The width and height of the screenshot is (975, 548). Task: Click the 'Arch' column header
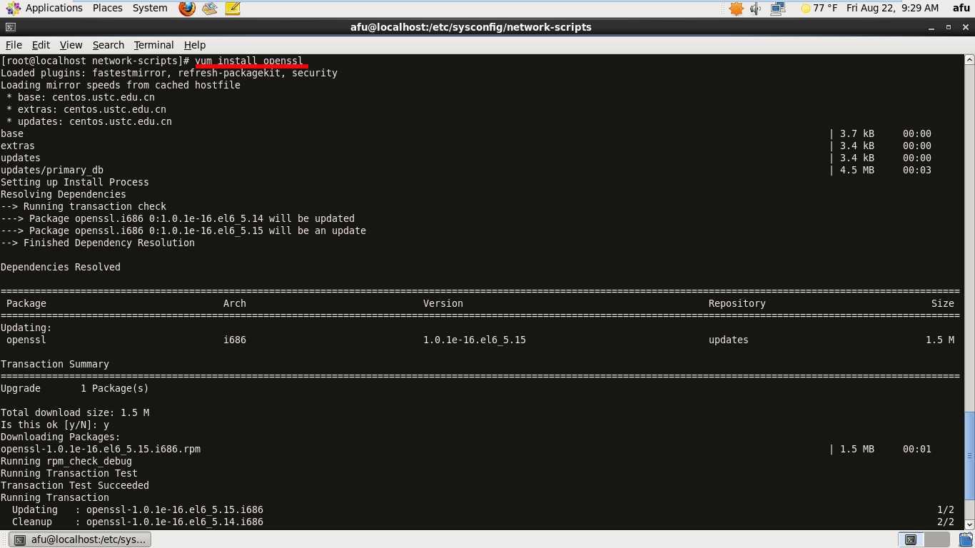click(235, 303)
